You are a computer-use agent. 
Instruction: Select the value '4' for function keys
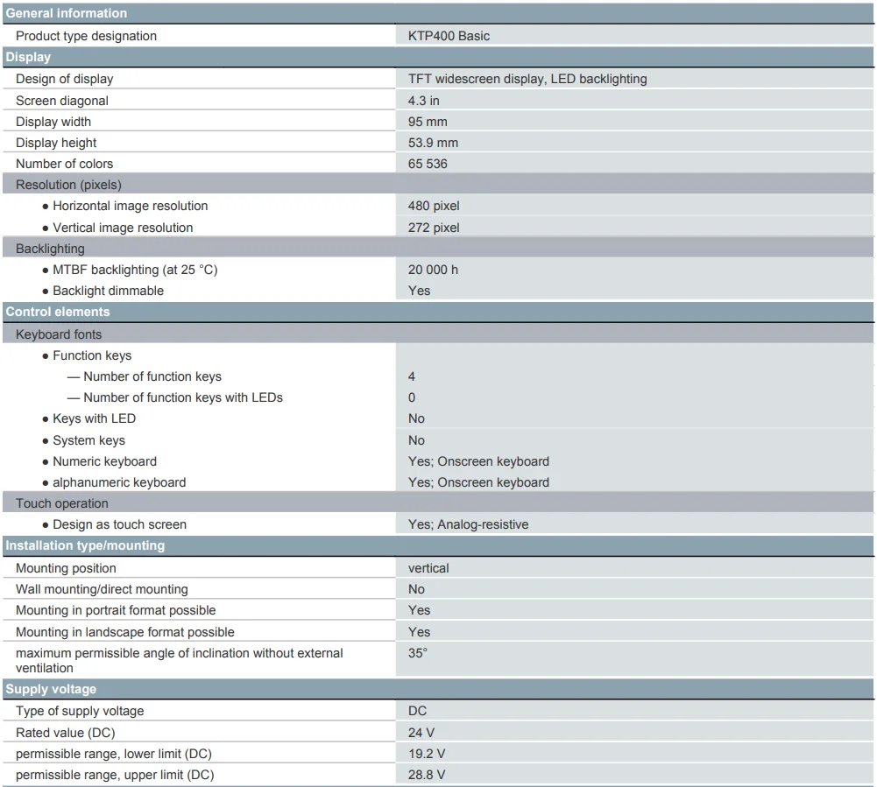click(x=412, y=376)
